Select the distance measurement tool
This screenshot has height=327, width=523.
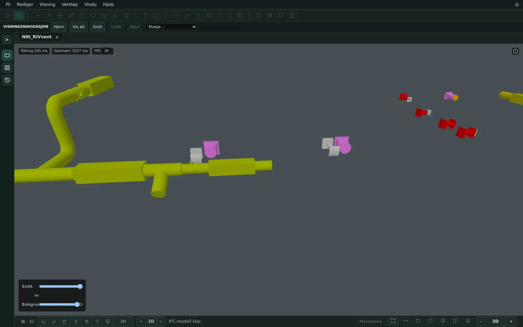tap(176, 15)
